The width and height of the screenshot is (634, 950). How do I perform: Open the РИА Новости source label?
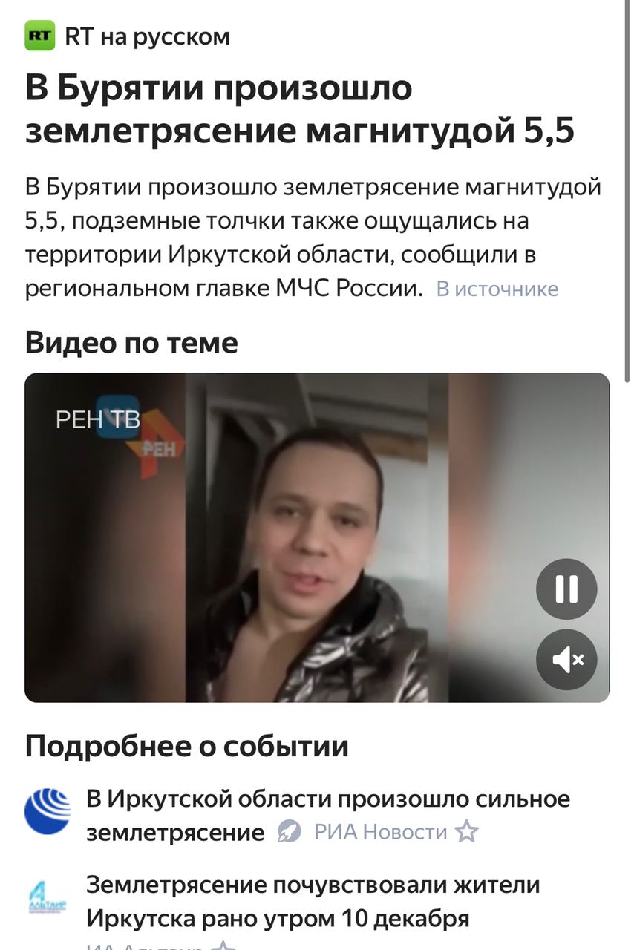pos(381,832)
